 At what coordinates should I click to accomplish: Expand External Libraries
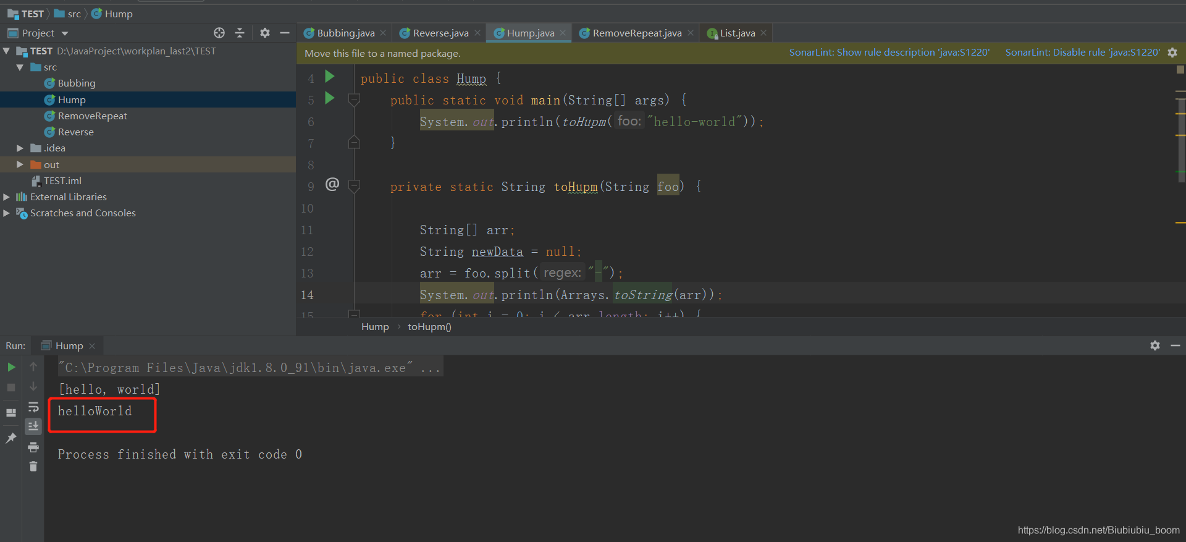(x=7, y=197)
